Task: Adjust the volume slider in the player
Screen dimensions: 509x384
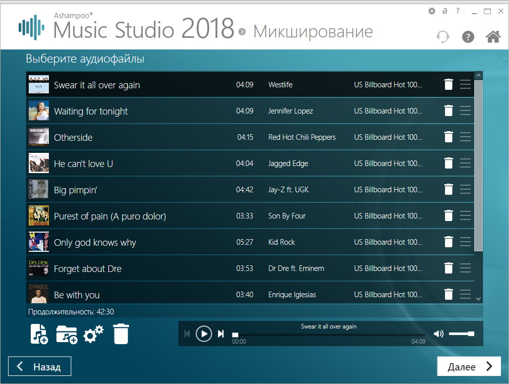Action: 461,334
